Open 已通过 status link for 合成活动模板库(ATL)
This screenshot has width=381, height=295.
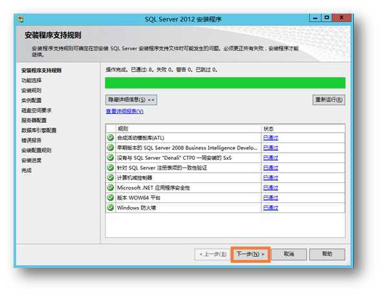click(x=270, y=138)
